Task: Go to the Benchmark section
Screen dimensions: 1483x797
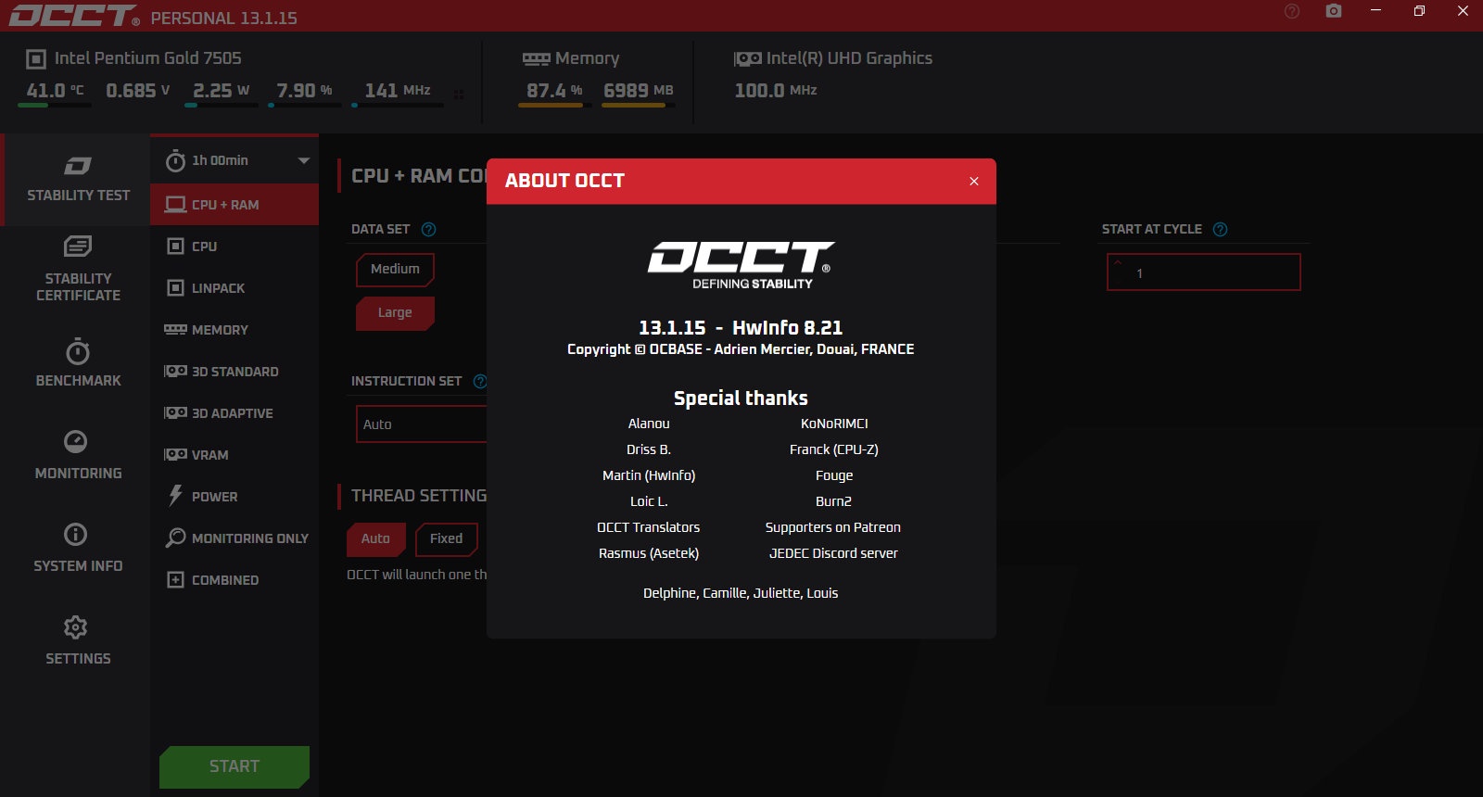Action: point(78,363)
